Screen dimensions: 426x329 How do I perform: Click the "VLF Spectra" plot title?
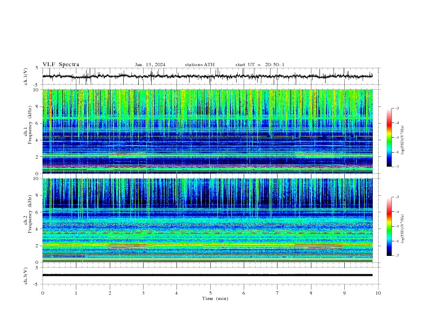[61, 65]
